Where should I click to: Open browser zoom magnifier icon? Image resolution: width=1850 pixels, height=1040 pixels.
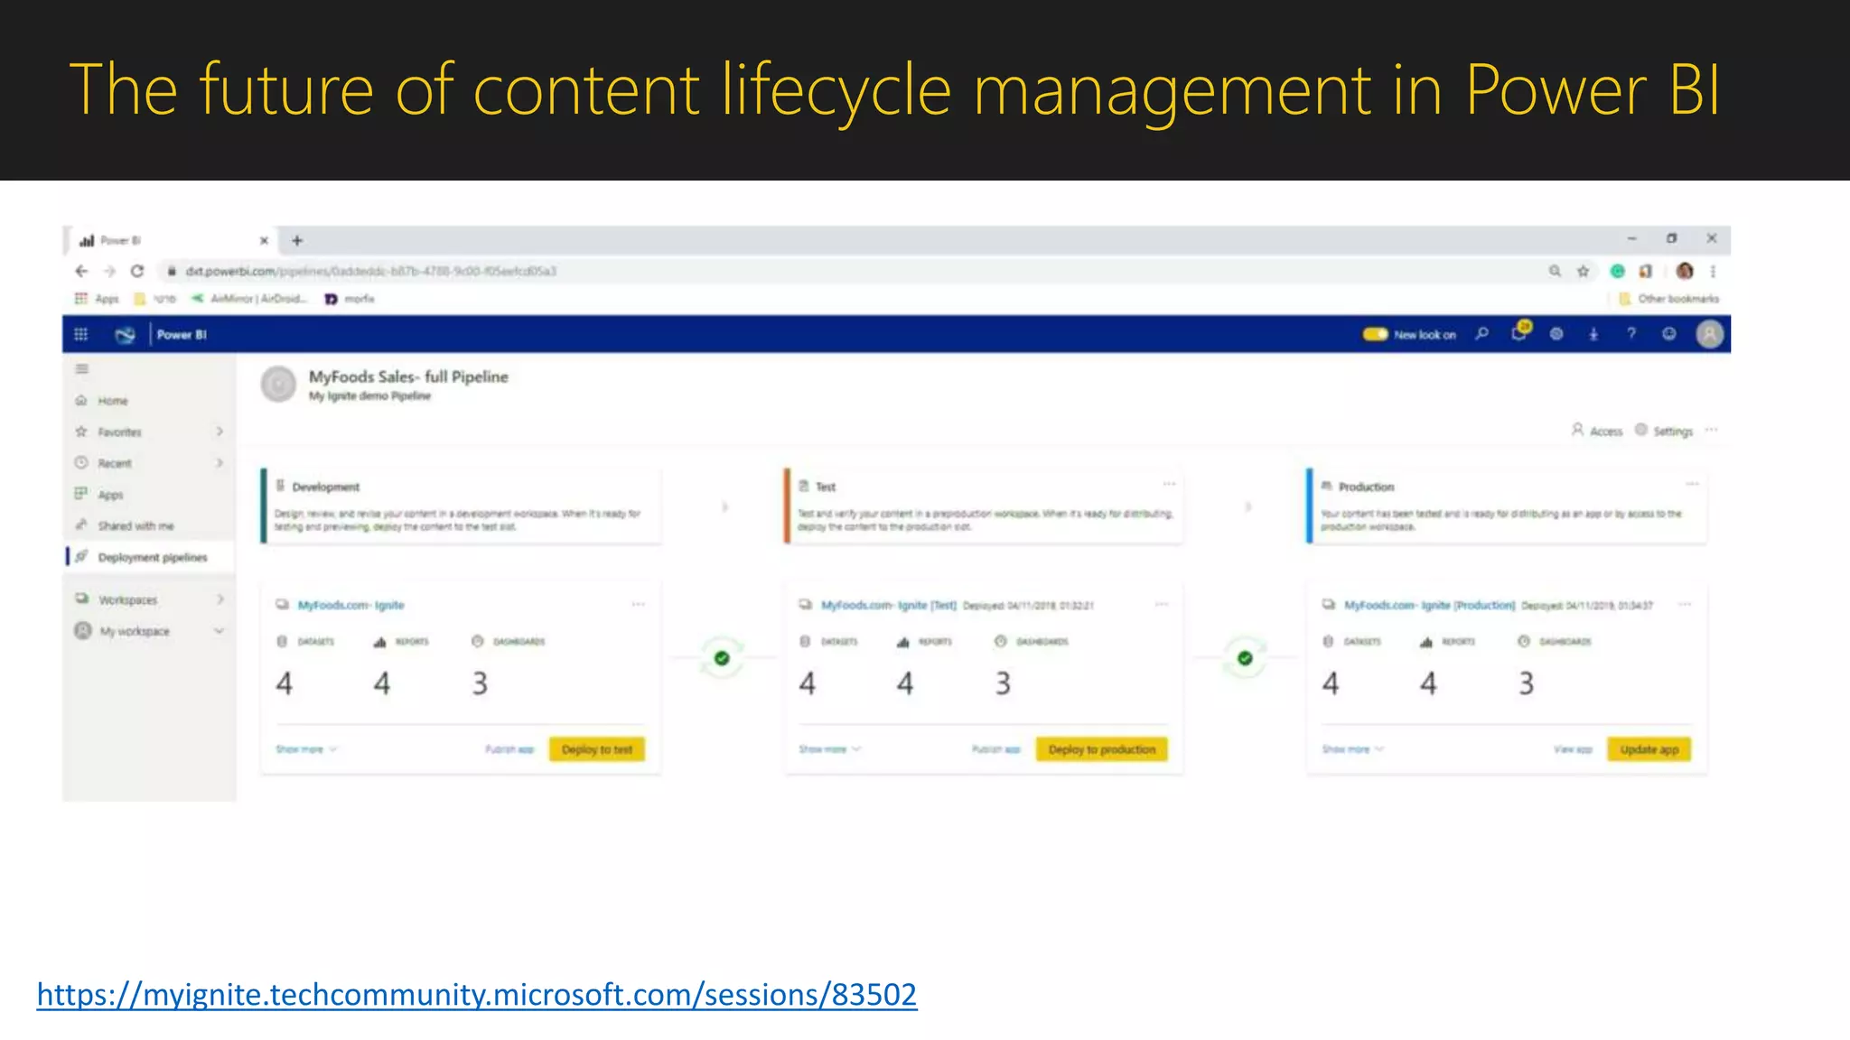1555,271
